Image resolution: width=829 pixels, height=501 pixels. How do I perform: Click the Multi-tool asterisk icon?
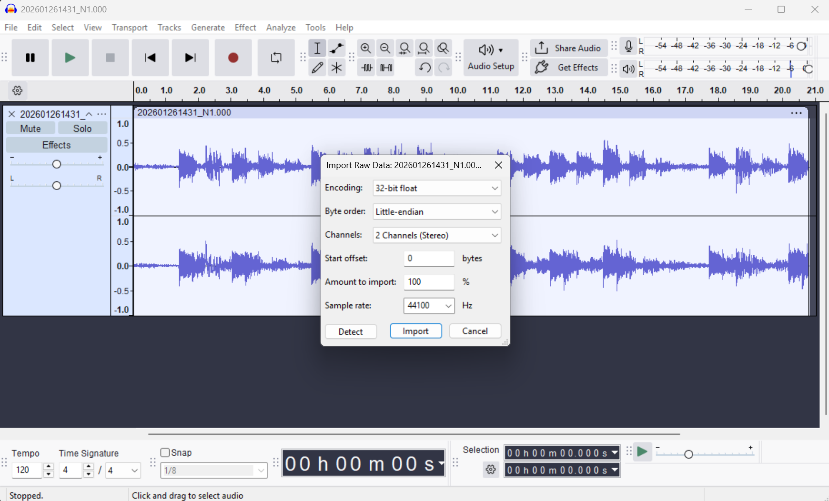click(336, 68)
